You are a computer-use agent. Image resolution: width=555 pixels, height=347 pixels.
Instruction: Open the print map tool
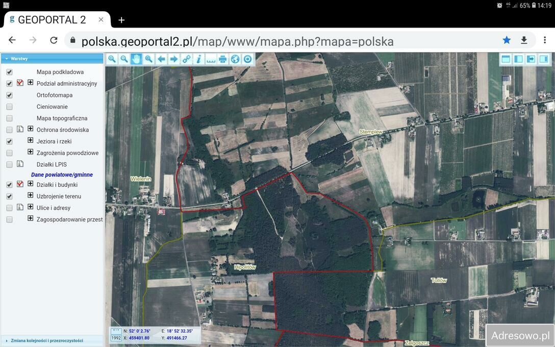tap(223, 59)
